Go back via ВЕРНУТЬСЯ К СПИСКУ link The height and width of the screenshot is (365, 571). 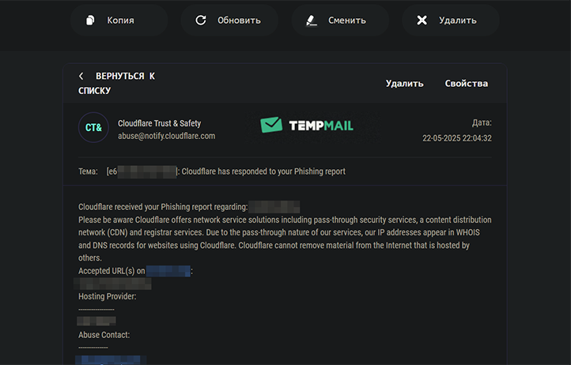point(116,83)
